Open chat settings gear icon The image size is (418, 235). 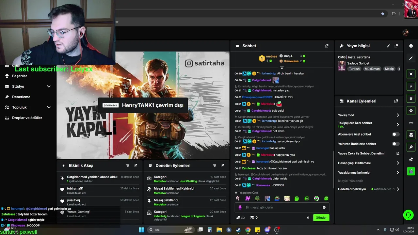tap(308, 218)
